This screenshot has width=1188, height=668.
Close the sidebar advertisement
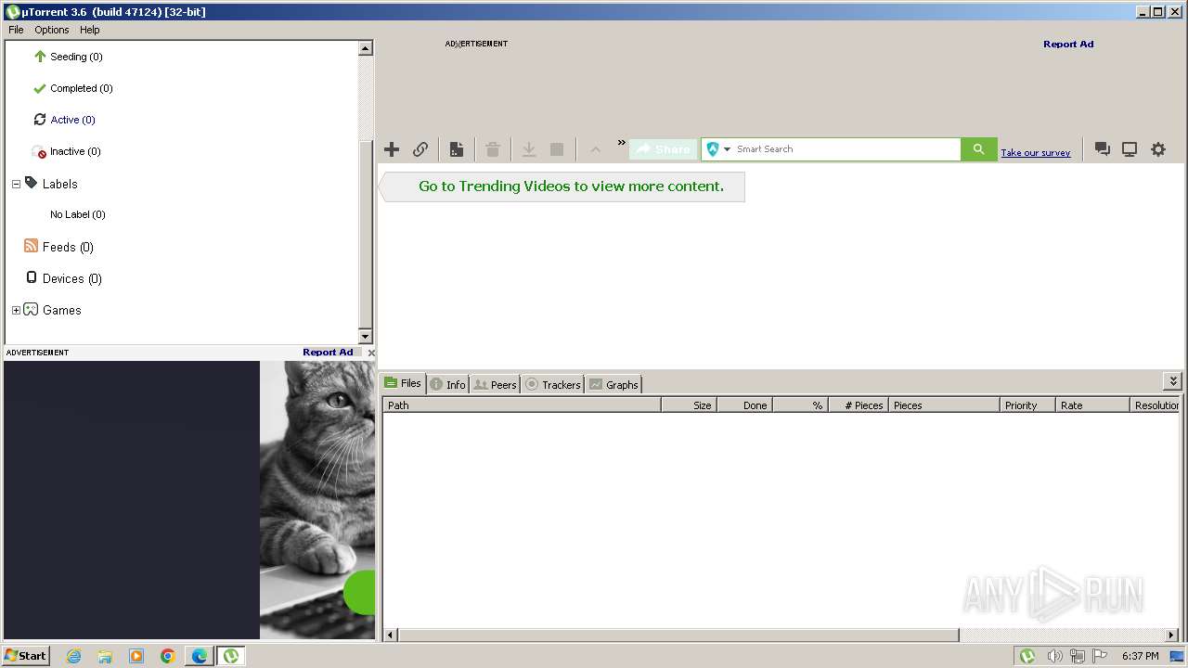pos(371,353)
